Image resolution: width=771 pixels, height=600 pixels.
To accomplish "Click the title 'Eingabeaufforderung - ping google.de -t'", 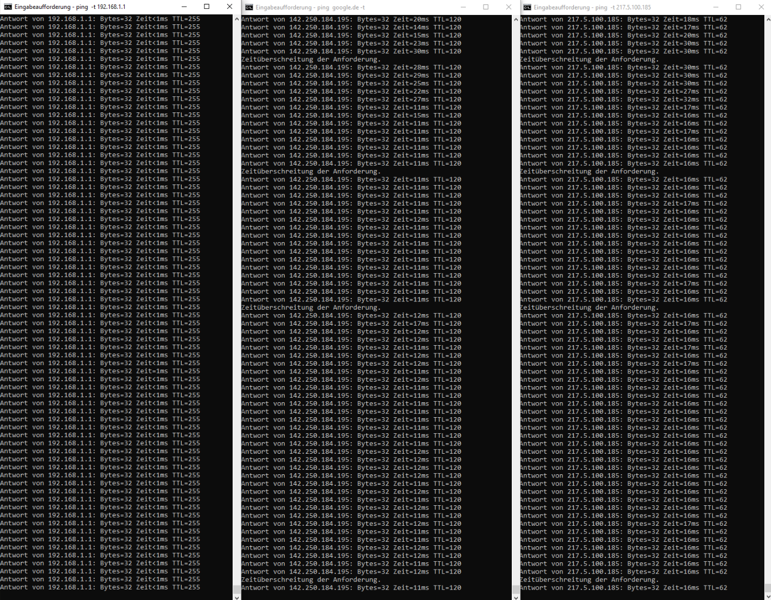I will point(310,7).
